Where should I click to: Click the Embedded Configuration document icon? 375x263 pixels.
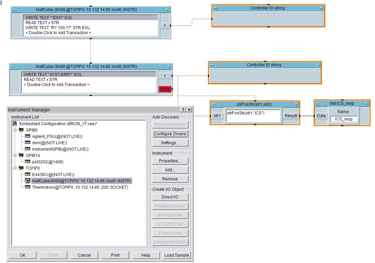pos(15,123)
